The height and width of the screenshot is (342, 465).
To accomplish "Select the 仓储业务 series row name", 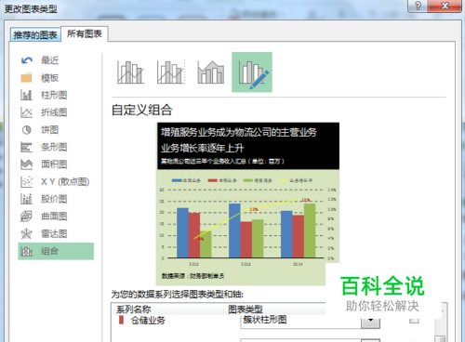I will tap(148, 321).
